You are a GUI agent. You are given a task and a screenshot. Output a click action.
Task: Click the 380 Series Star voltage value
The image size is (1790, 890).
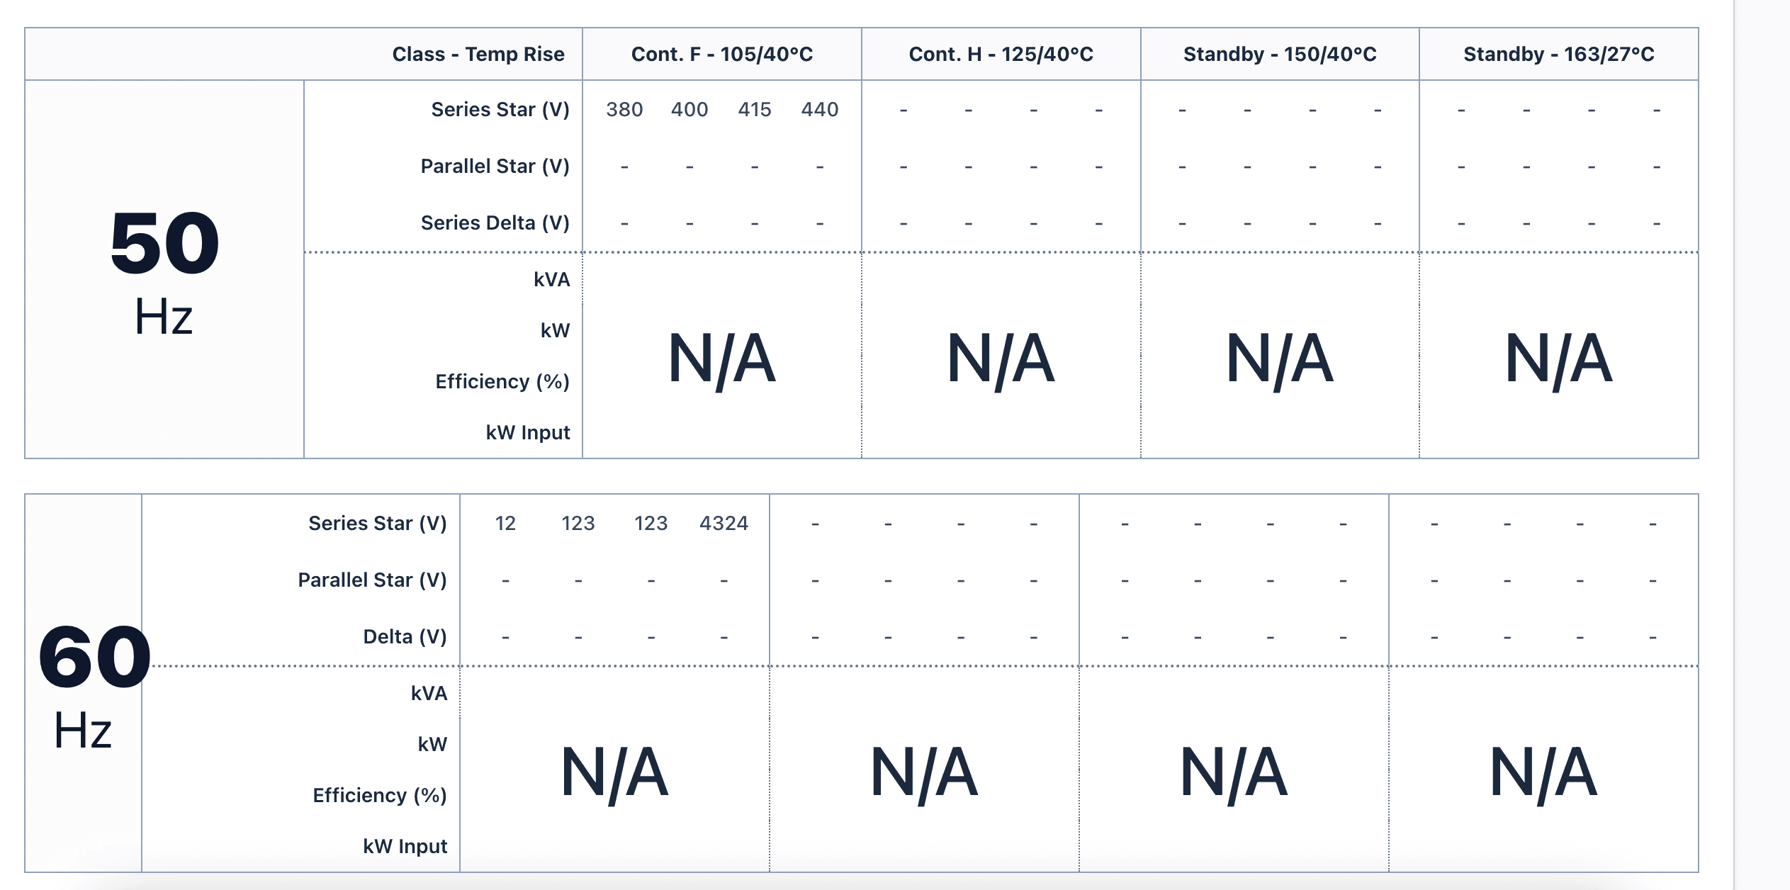[x=624, y=110]
